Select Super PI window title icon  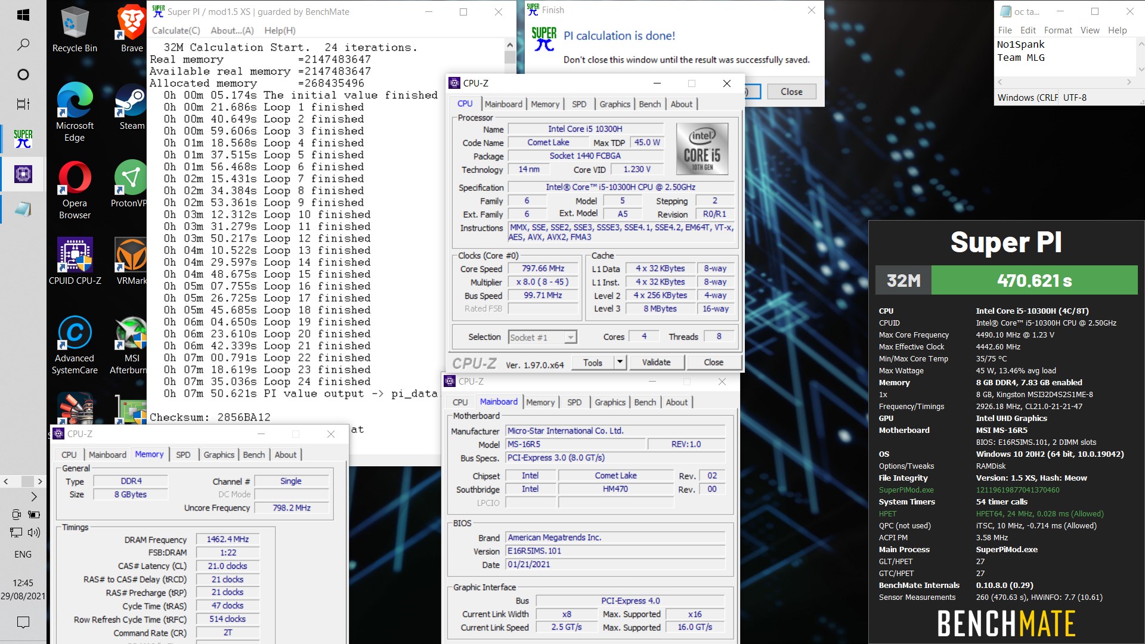[x=158, y=11]
